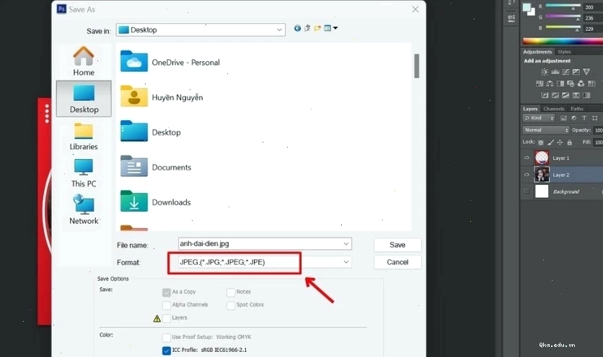Add a Channel Mixer adjustment
The image size is (603, 357).
[x=581, y=83]
